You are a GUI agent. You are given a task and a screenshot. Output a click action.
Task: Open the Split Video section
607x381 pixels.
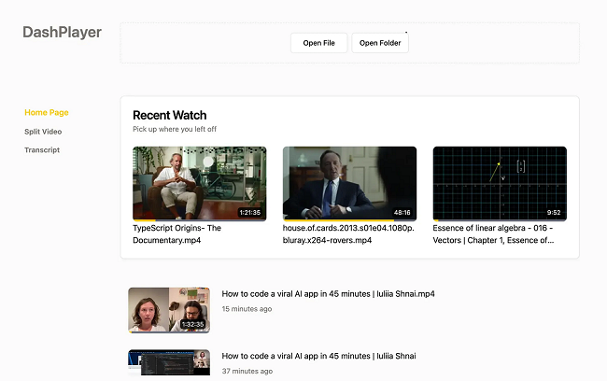43,132
